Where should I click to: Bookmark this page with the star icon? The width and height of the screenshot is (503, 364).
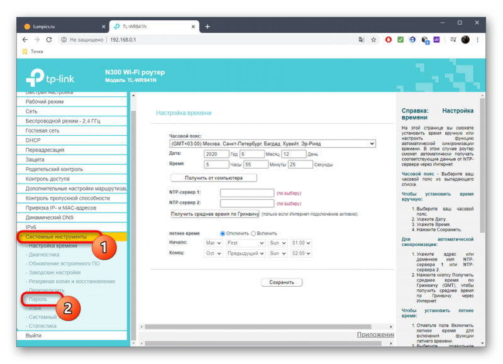pos(373,40)
